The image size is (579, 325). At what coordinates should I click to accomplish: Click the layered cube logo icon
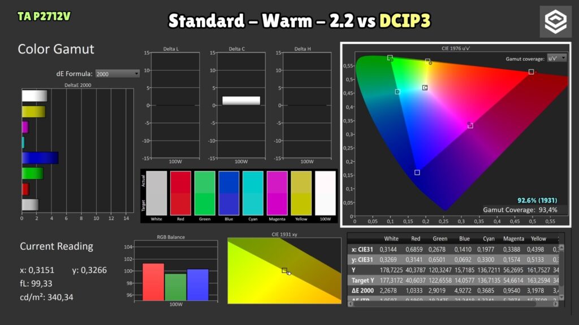(x=555, y=21)
